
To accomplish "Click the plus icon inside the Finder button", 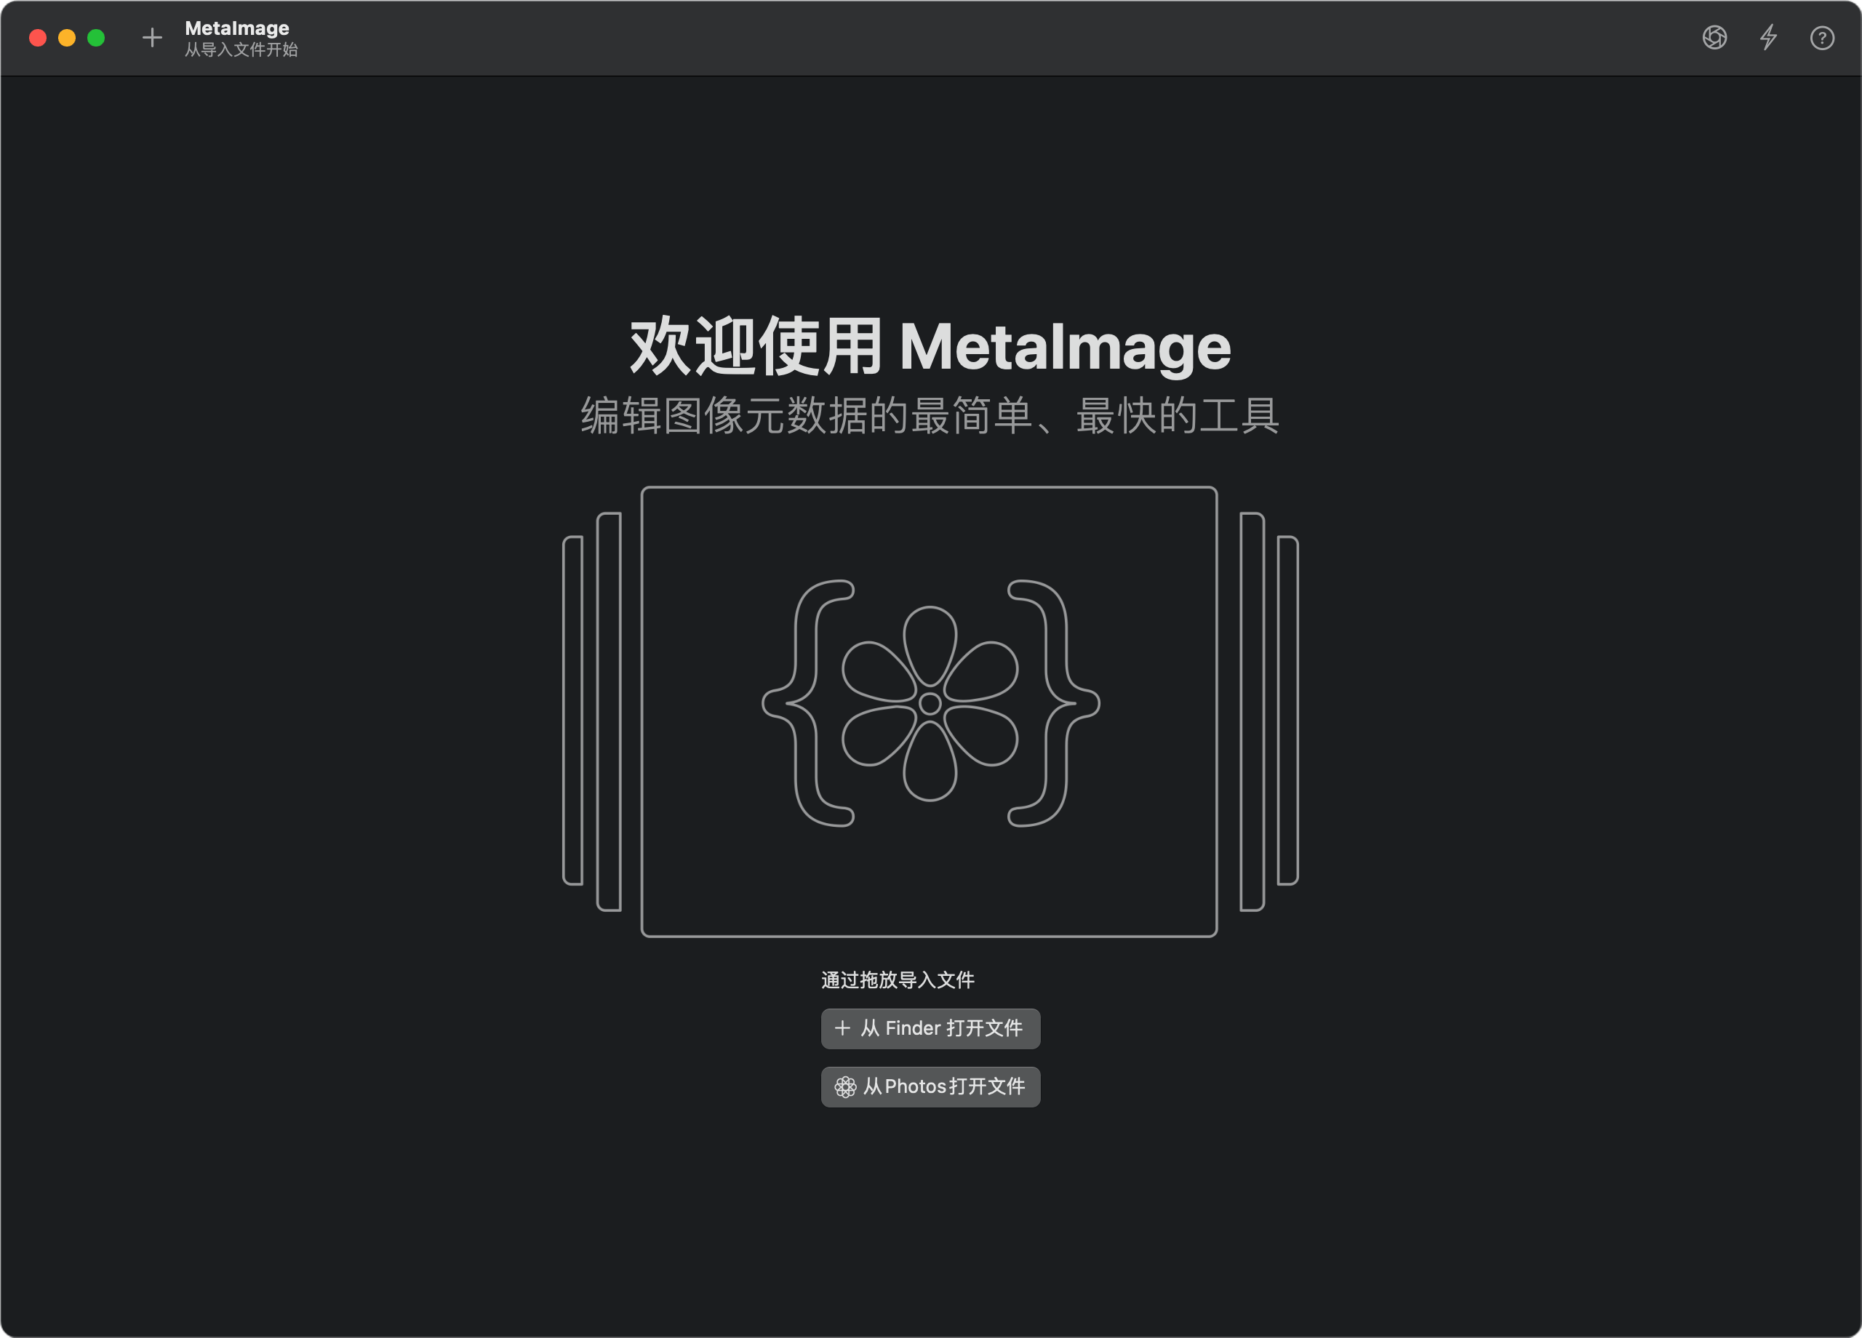I will [x=842, y=1027].
